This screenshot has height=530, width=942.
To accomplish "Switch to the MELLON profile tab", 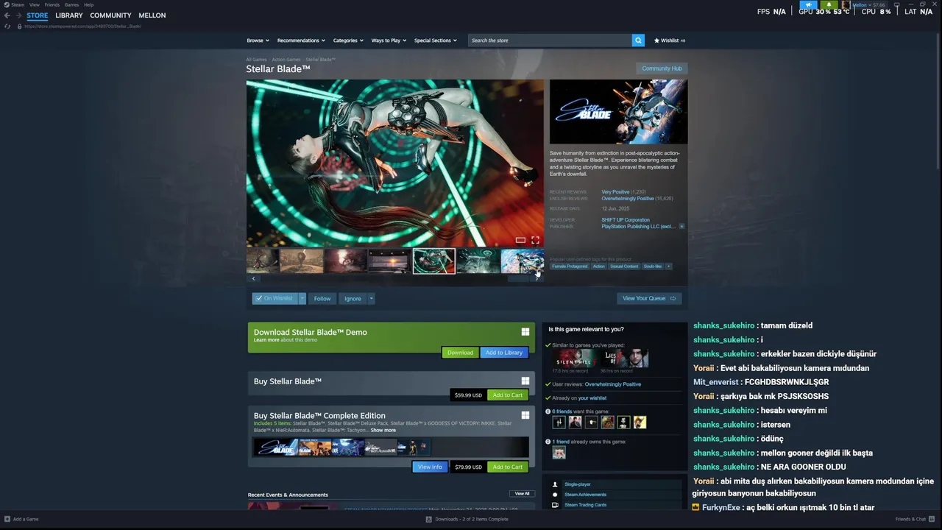I will [x=152, y=15].
